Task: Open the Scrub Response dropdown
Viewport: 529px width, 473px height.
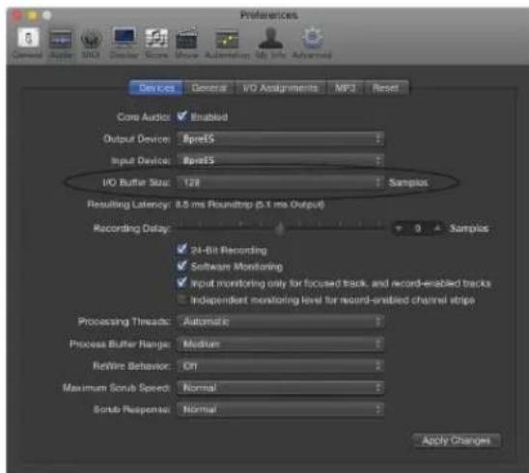Action: [280, 409]
